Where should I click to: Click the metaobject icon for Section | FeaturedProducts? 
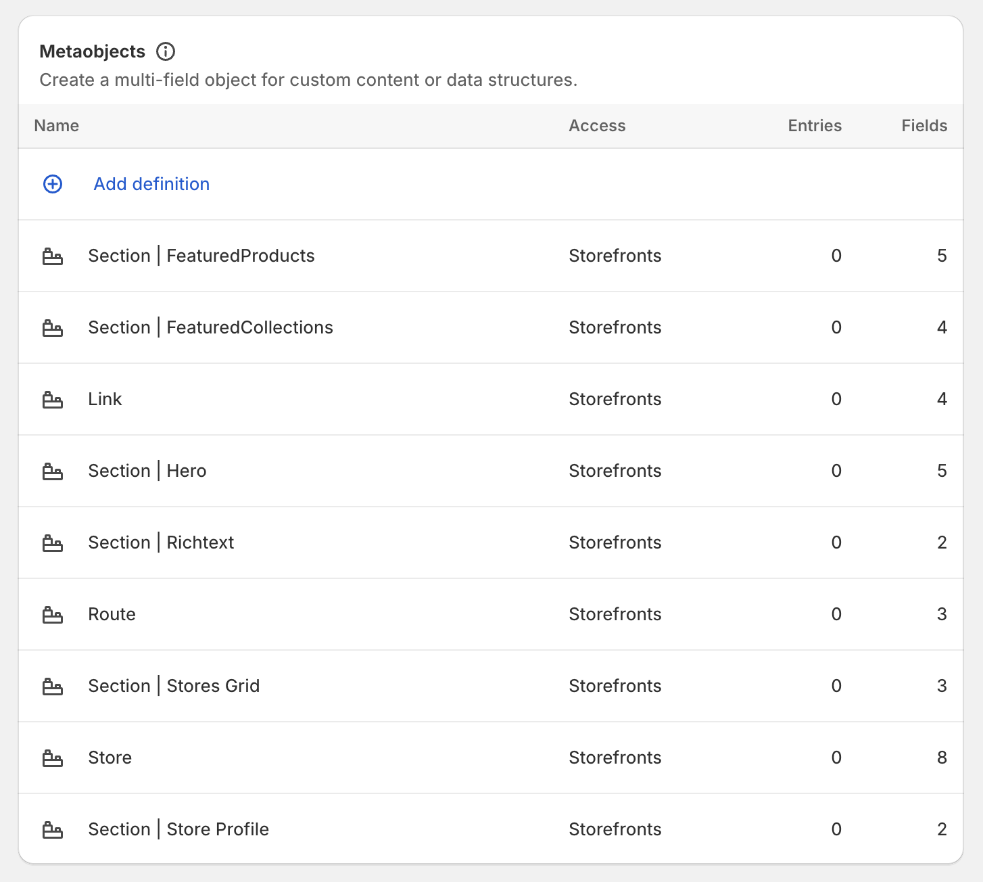[53, 256]
